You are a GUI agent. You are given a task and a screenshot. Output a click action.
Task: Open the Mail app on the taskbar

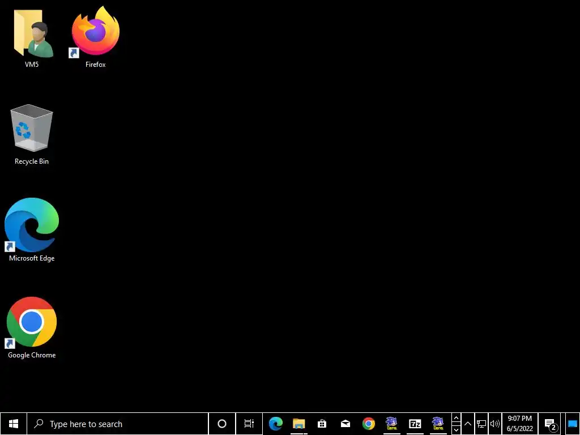point(346,424)
